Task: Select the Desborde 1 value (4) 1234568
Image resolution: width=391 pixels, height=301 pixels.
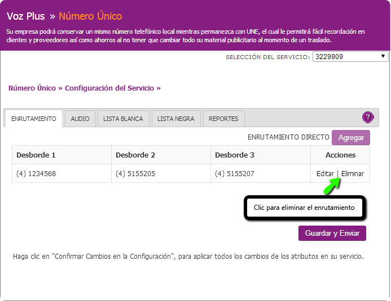Action: pyautogui.click(x=36, y=173)
